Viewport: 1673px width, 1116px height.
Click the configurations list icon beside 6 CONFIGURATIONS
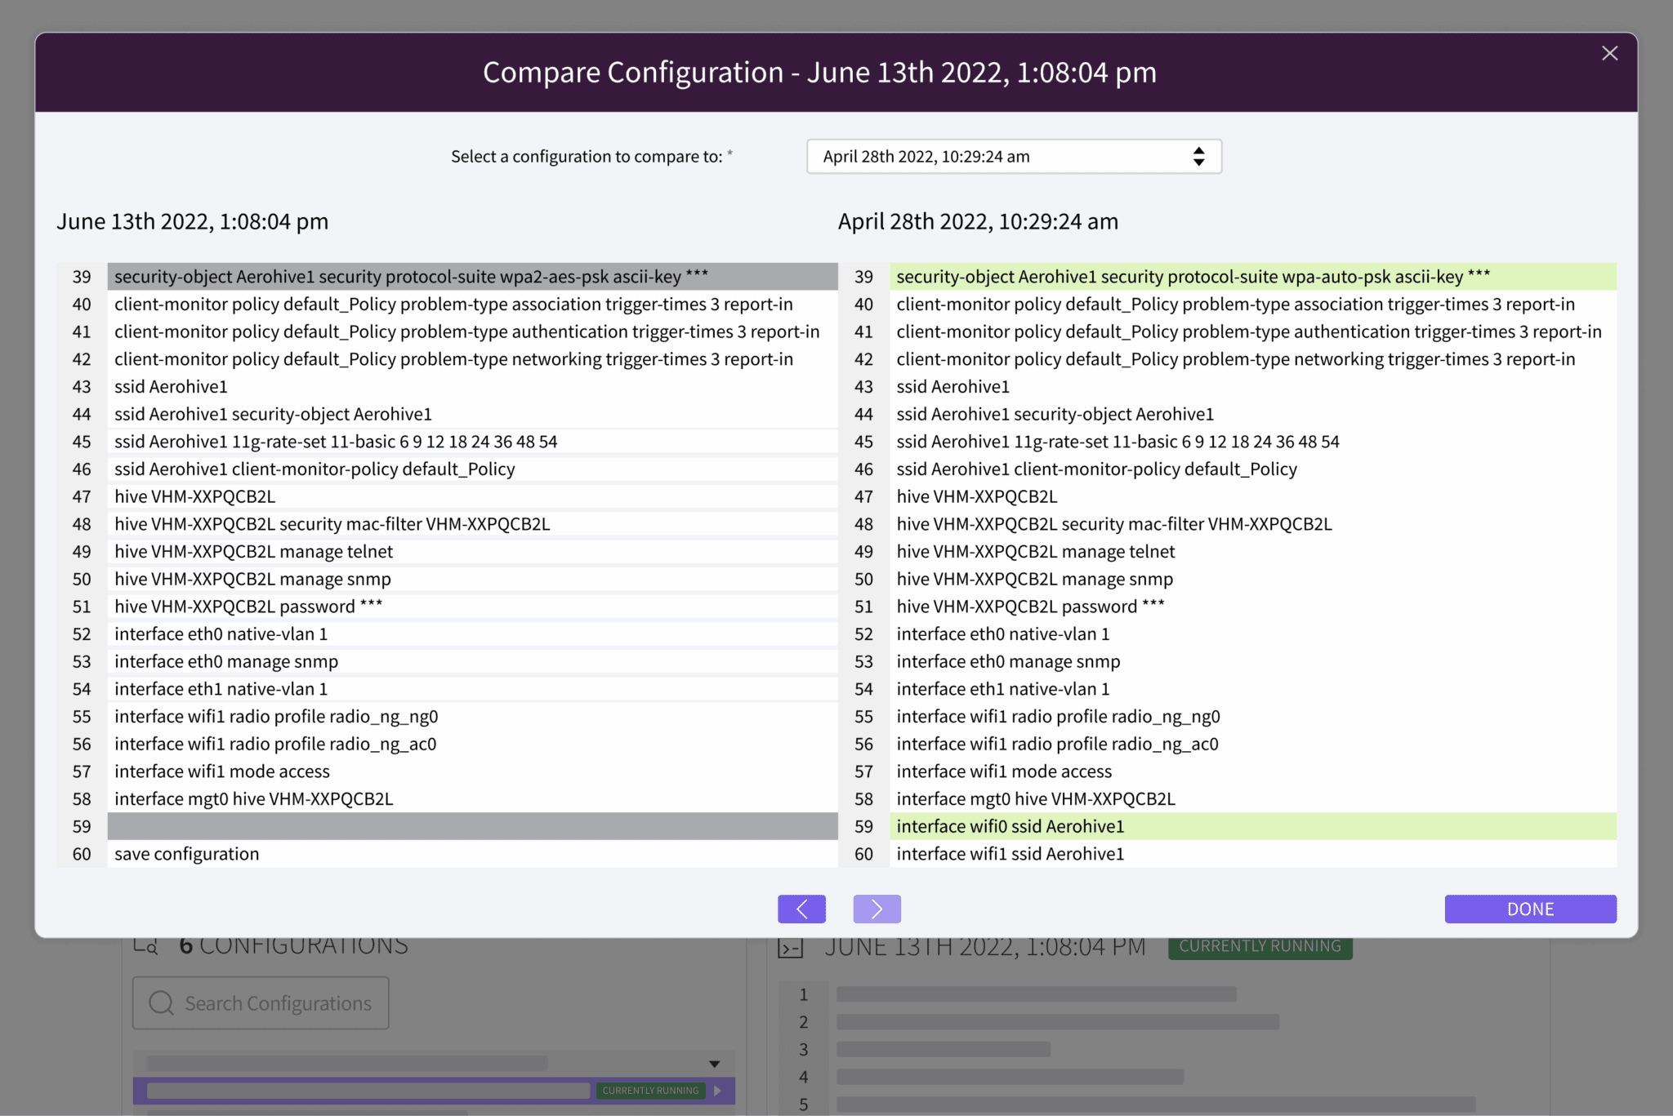click(x=145, y=946)
